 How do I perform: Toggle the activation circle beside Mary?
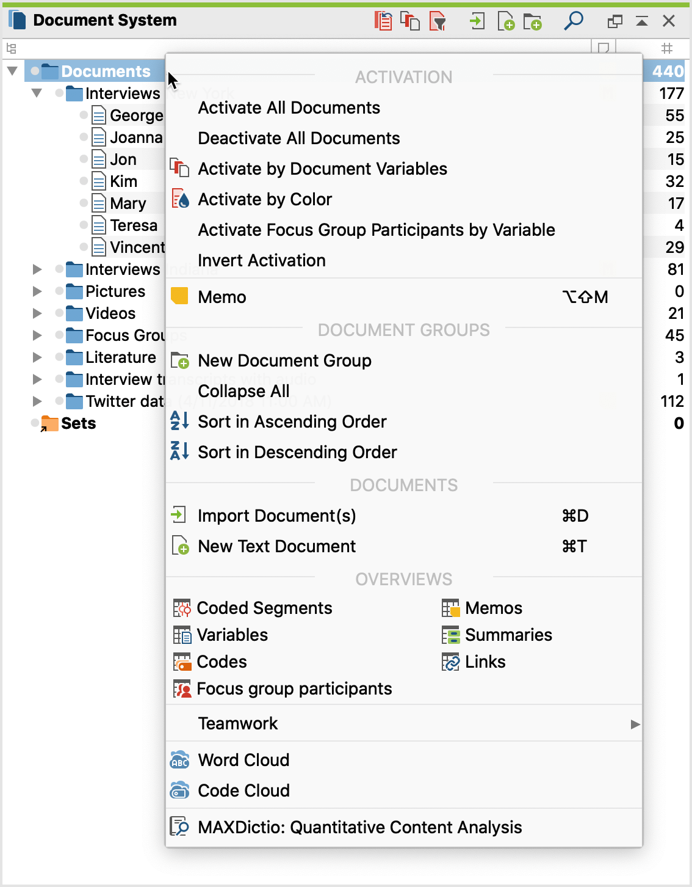(x=84, y=203)
